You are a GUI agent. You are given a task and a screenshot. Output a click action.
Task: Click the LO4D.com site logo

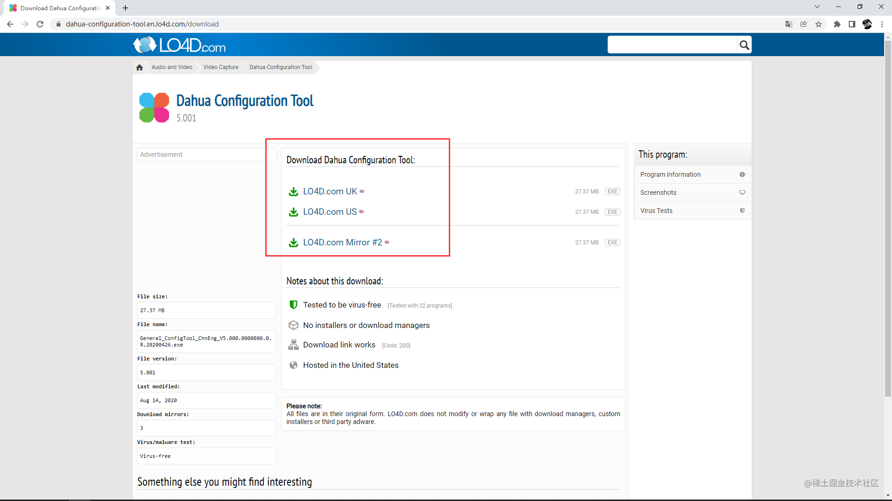pyautogui.click(x=179, y=45)
